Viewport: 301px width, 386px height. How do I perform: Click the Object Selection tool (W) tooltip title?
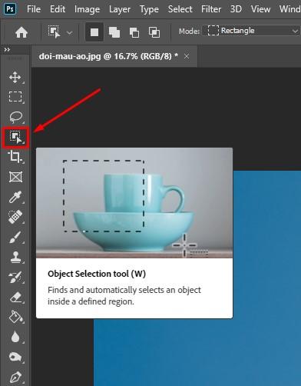97,274
